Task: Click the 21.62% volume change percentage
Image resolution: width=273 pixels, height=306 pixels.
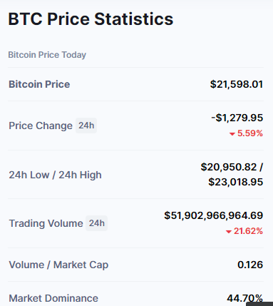Action: click(248, 231)
